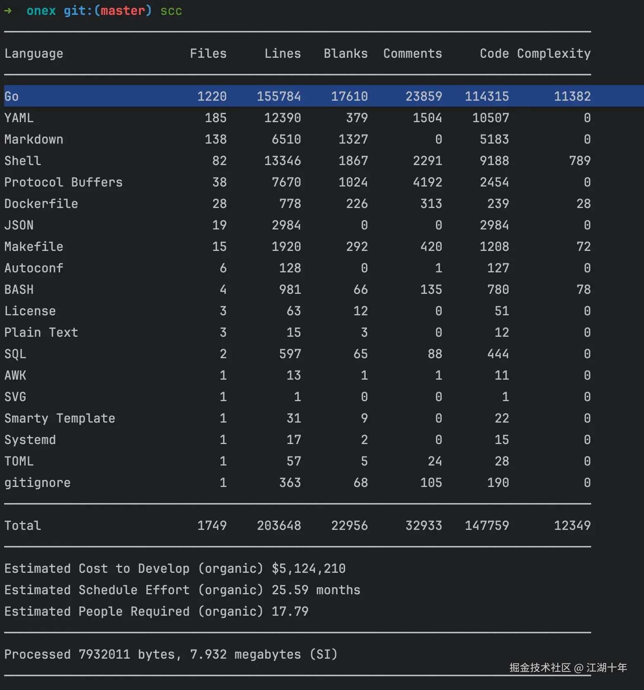Click the Comments column header
The height and width of the screenshot is (690, 644).
(412, 54)
